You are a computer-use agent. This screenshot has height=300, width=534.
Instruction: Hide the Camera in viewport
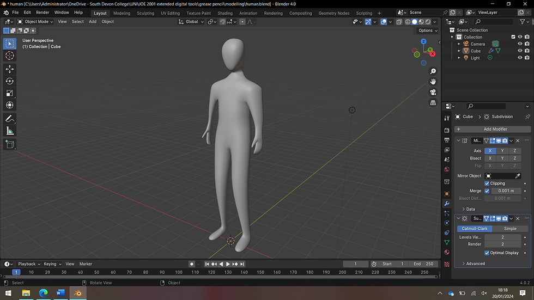point(520,44)
